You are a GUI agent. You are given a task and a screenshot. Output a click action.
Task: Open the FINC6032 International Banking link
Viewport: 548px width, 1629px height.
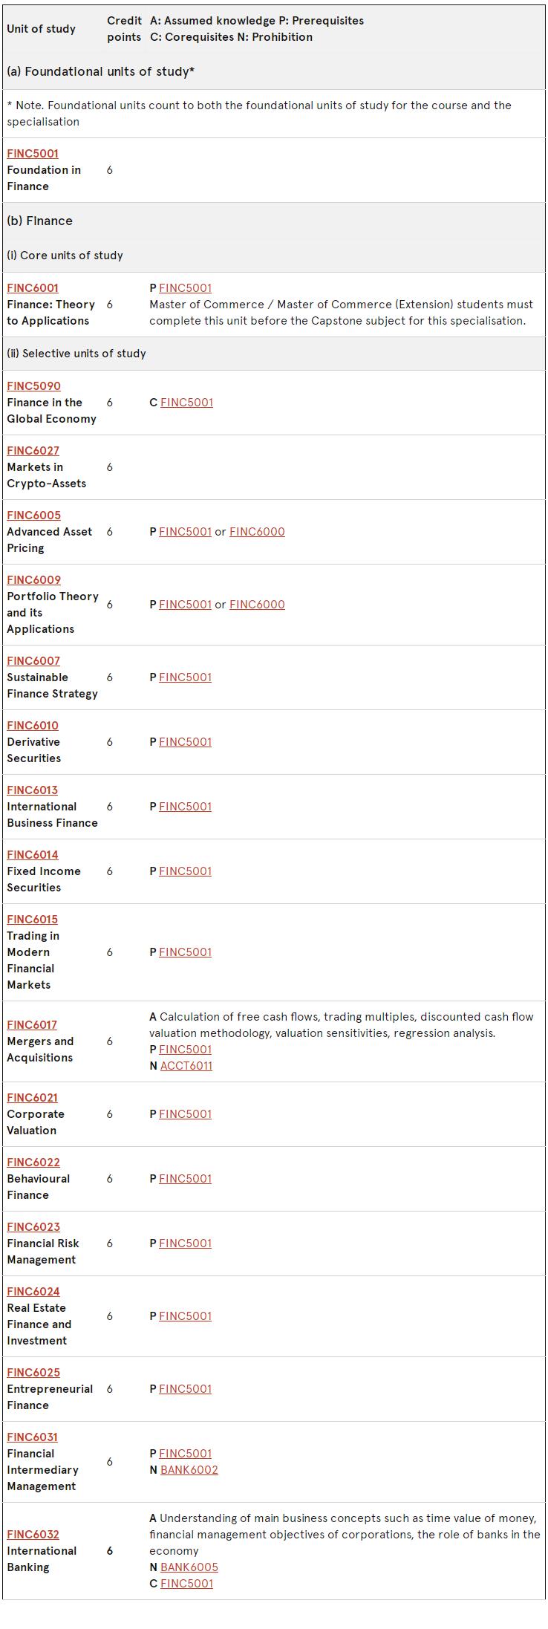tap(33, 1535)
